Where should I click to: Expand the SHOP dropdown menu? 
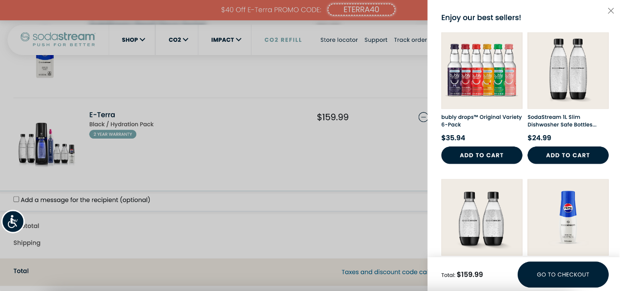[x=133, y=40]
